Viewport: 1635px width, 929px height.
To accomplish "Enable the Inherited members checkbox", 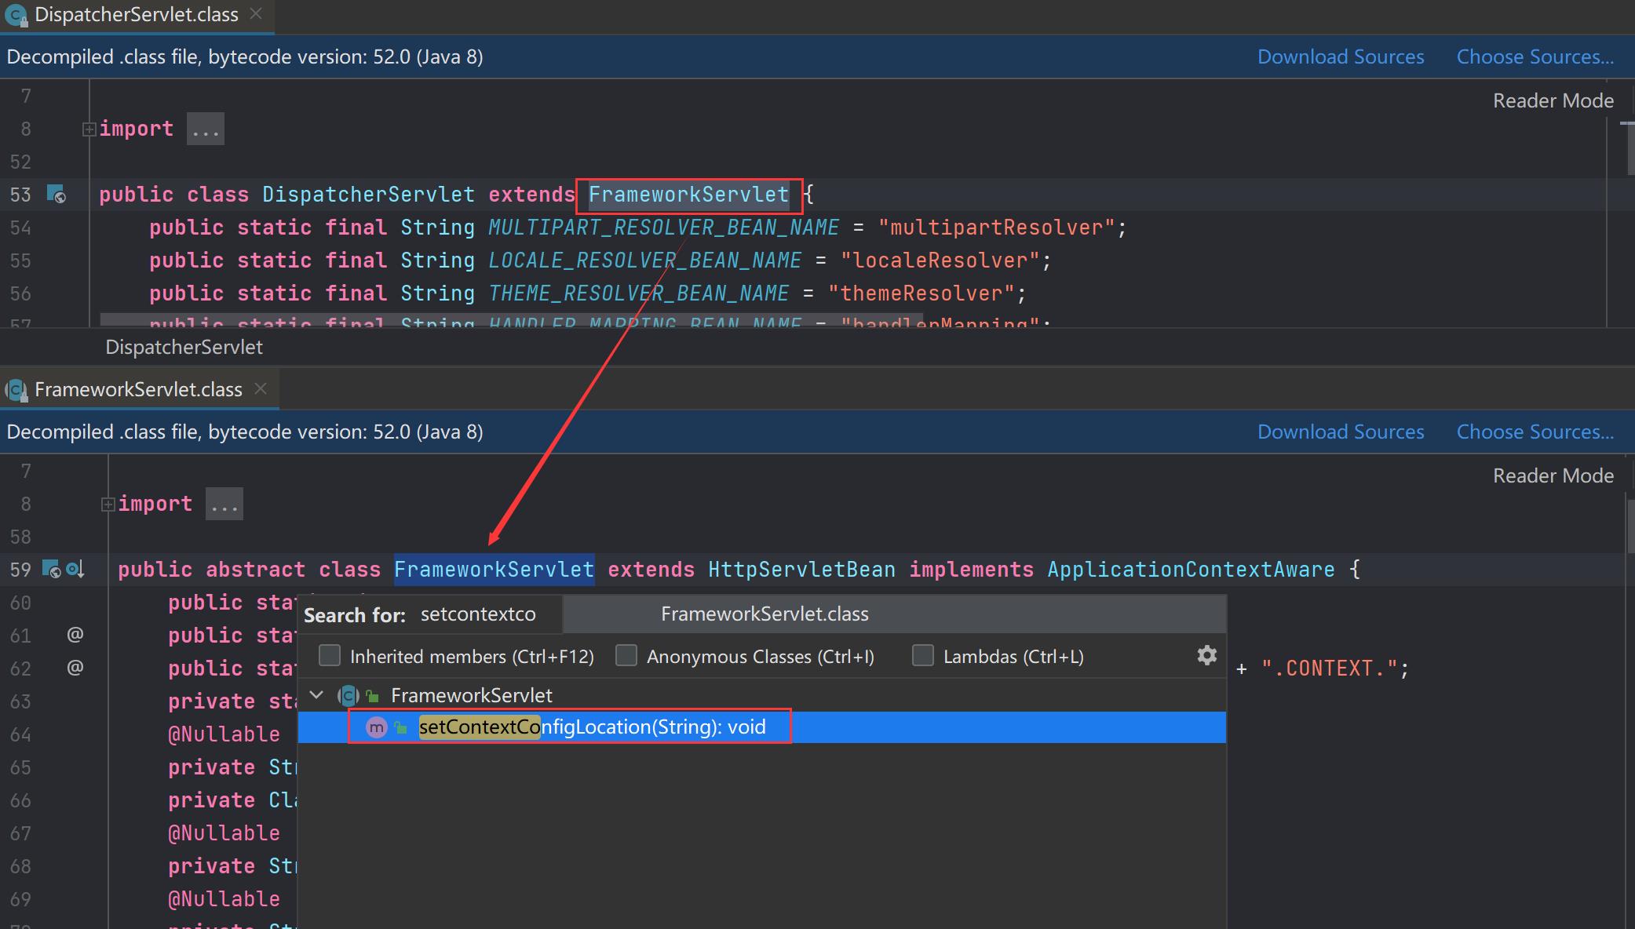I will [x=330, y=655].
